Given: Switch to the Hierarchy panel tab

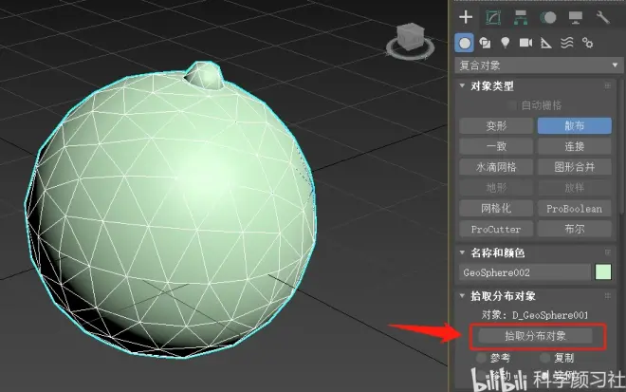Looking at the screenshot, I should (520, 18).
